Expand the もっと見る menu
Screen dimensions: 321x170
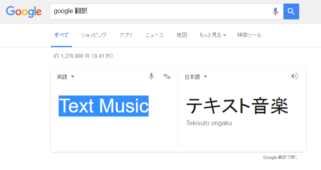212,35
